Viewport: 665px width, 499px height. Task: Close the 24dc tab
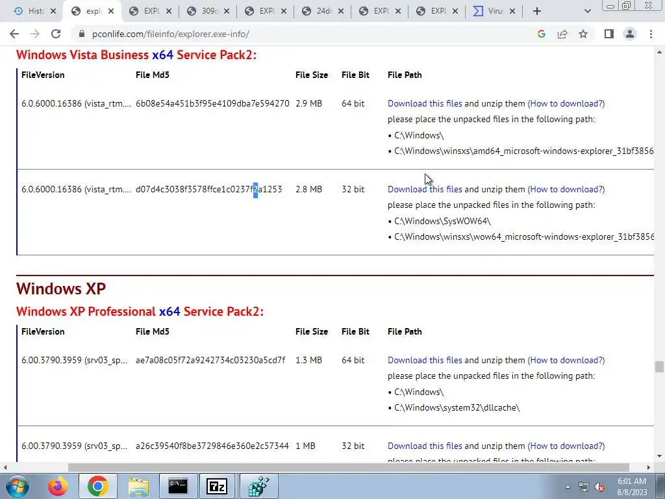click(341, 12)
